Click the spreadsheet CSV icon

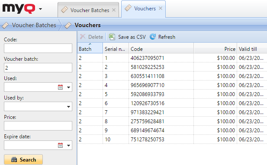tap(112, 37)
